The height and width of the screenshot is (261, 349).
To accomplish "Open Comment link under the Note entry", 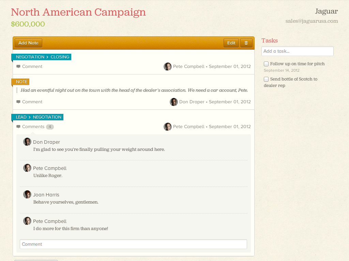I will pyautogui.click(x=32, y=102).
